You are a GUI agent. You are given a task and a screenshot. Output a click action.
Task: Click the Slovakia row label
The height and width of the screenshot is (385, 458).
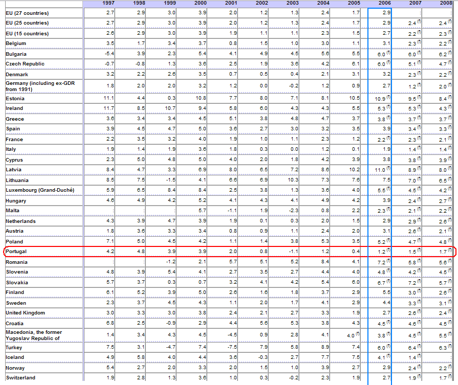[x=17, y=283]
